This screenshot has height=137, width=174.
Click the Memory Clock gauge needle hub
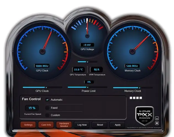pyautogui.click(x=132, y=52)
